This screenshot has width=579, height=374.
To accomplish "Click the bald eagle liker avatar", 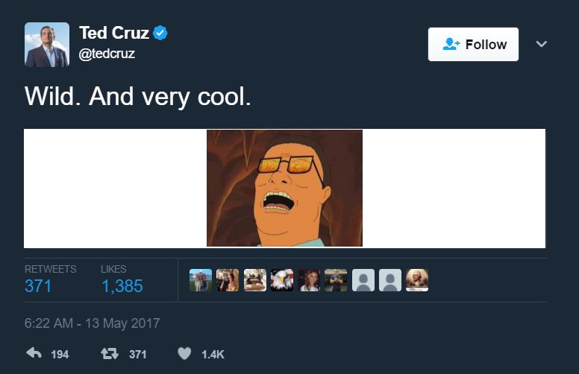I will [282, 280].
